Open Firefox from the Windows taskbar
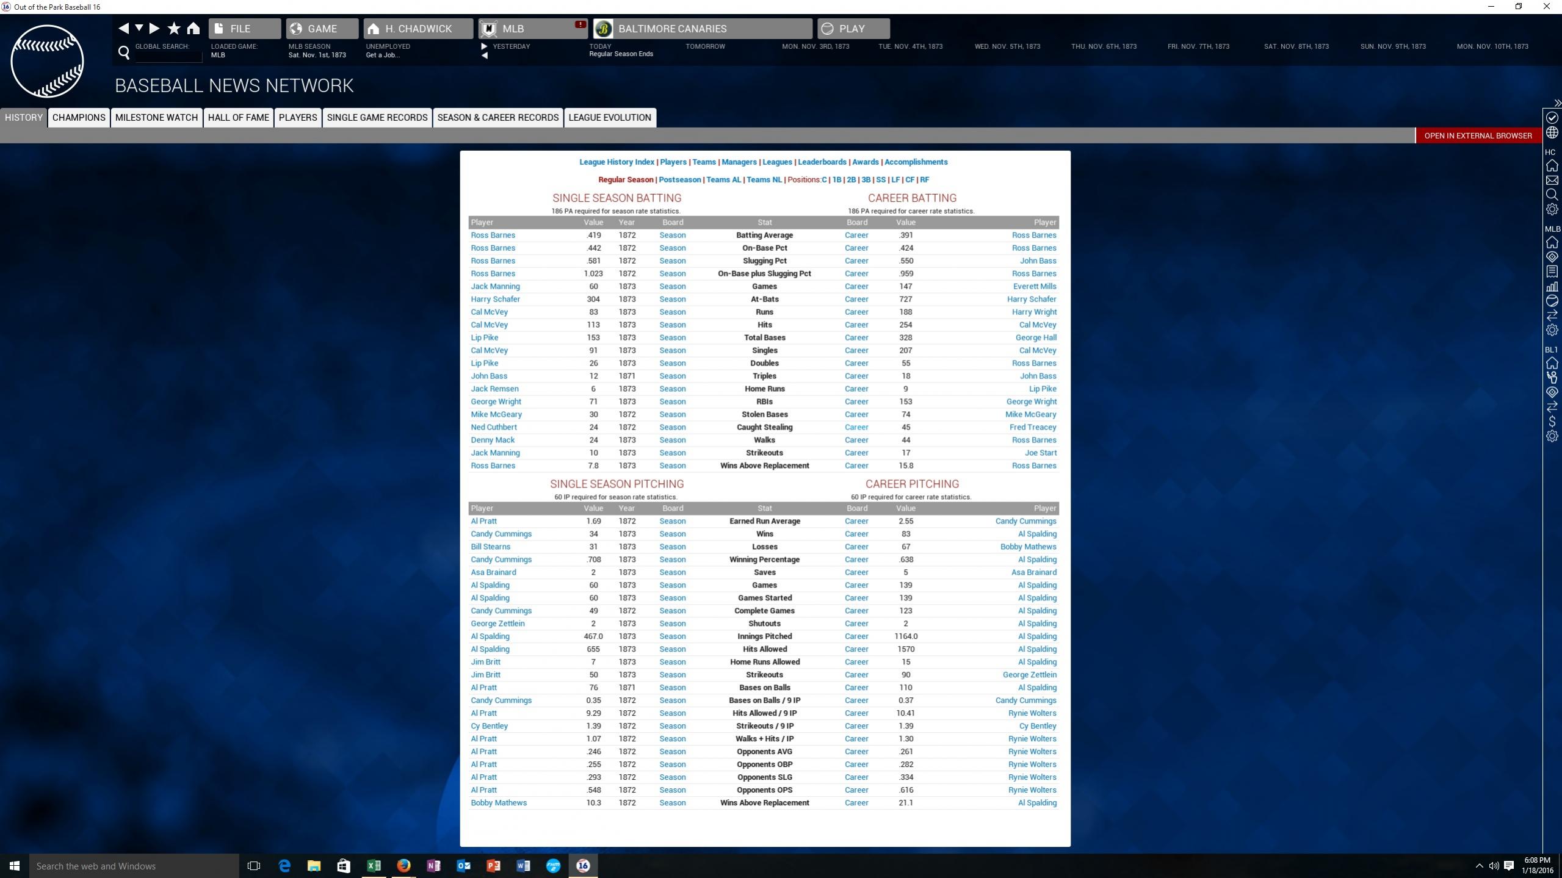 [403, 865]
